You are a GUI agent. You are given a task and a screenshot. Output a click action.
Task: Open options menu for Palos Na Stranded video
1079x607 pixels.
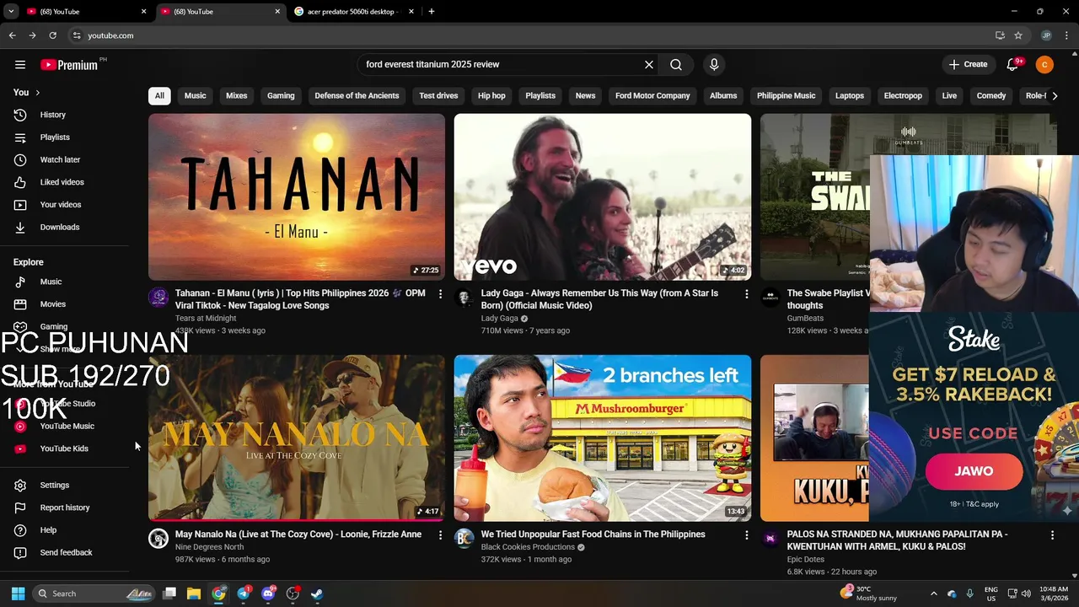[x=1052, y=535]
